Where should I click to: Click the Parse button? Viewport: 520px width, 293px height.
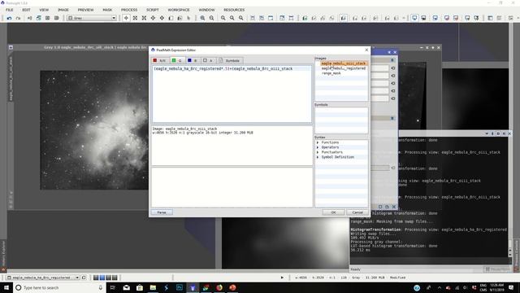pyautogui.click(x=162, y=212)
